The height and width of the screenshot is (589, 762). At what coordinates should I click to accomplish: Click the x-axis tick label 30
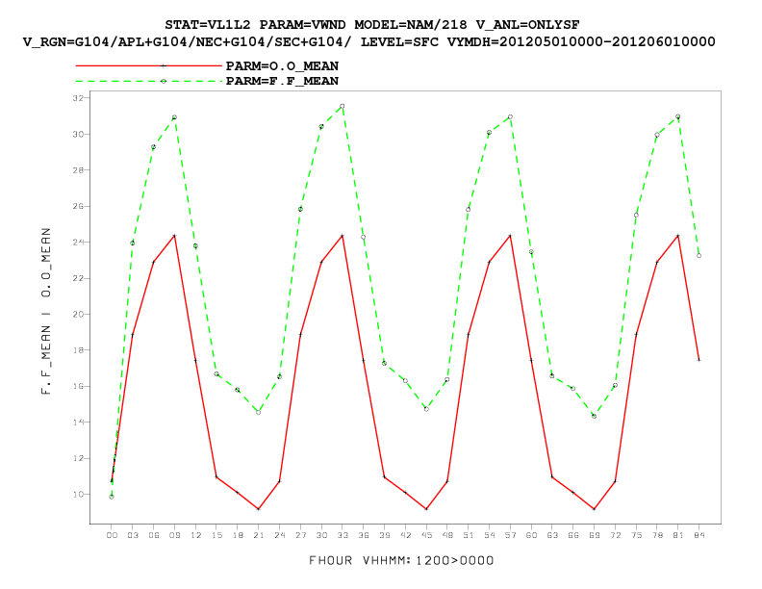[321, 535]
